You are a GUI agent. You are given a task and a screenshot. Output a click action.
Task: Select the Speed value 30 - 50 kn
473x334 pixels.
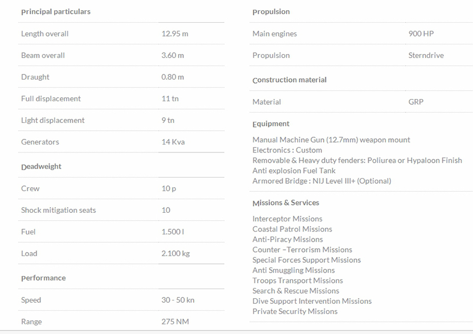coord(178,300)
